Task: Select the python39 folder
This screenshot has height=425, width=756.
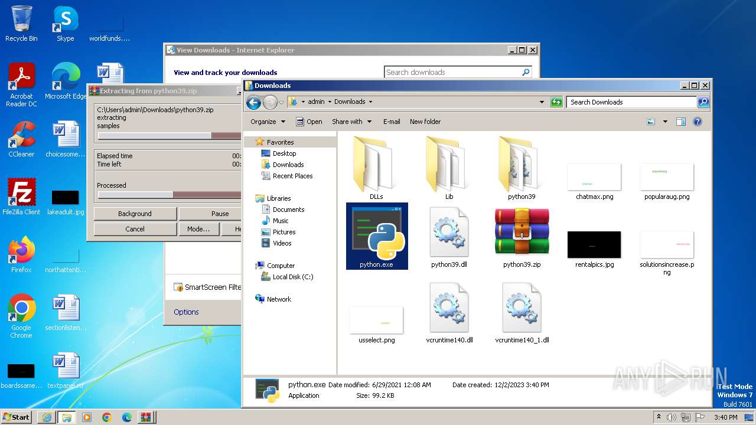Action: point(522,168)
